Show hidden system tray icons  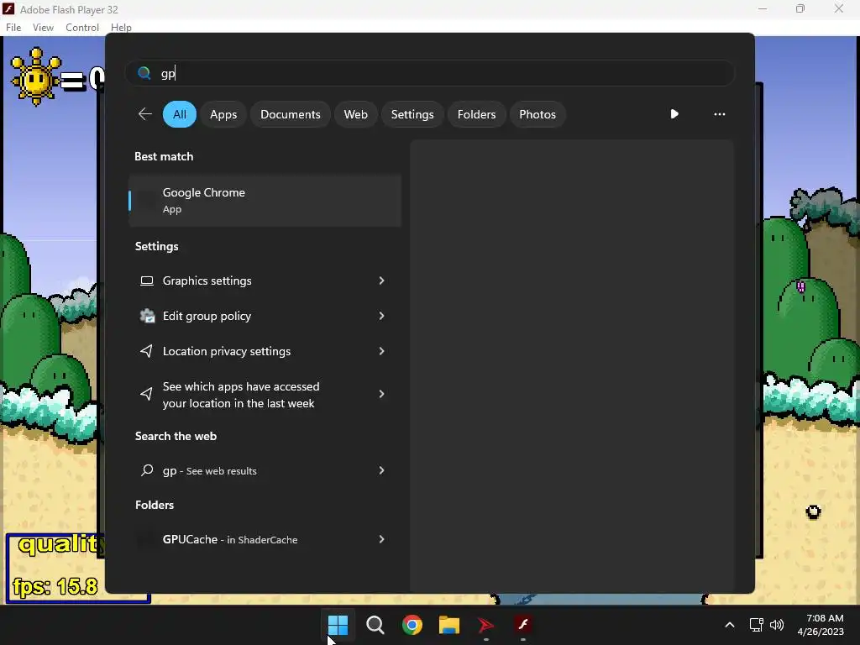[730, 625]
